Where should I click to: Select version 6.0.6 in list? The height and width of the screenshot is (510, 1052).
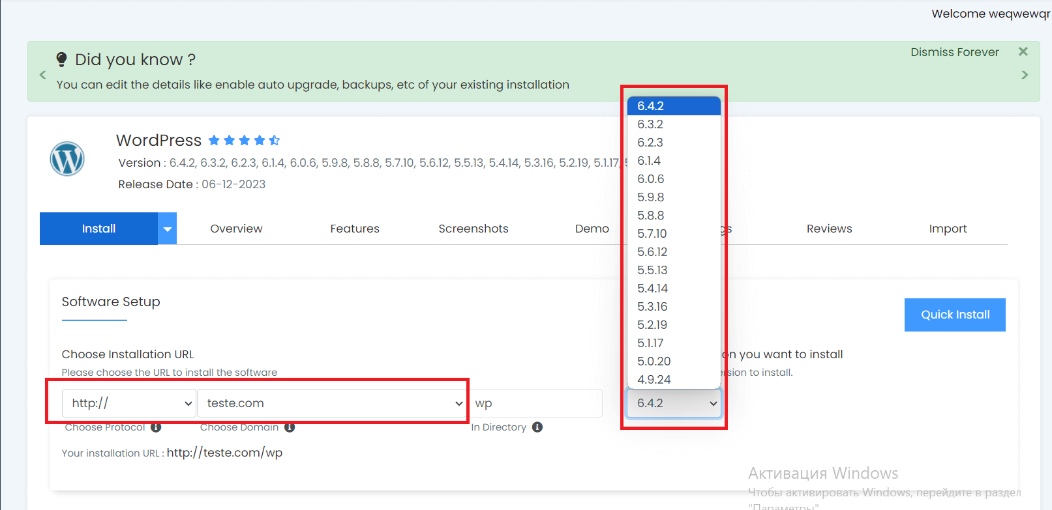pyautogui.click(x=674, y=179)
